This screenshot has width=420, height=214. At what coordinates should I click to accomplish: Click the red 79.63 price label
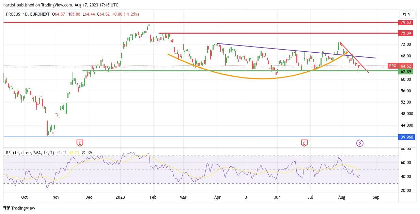(x=406, y=22)
